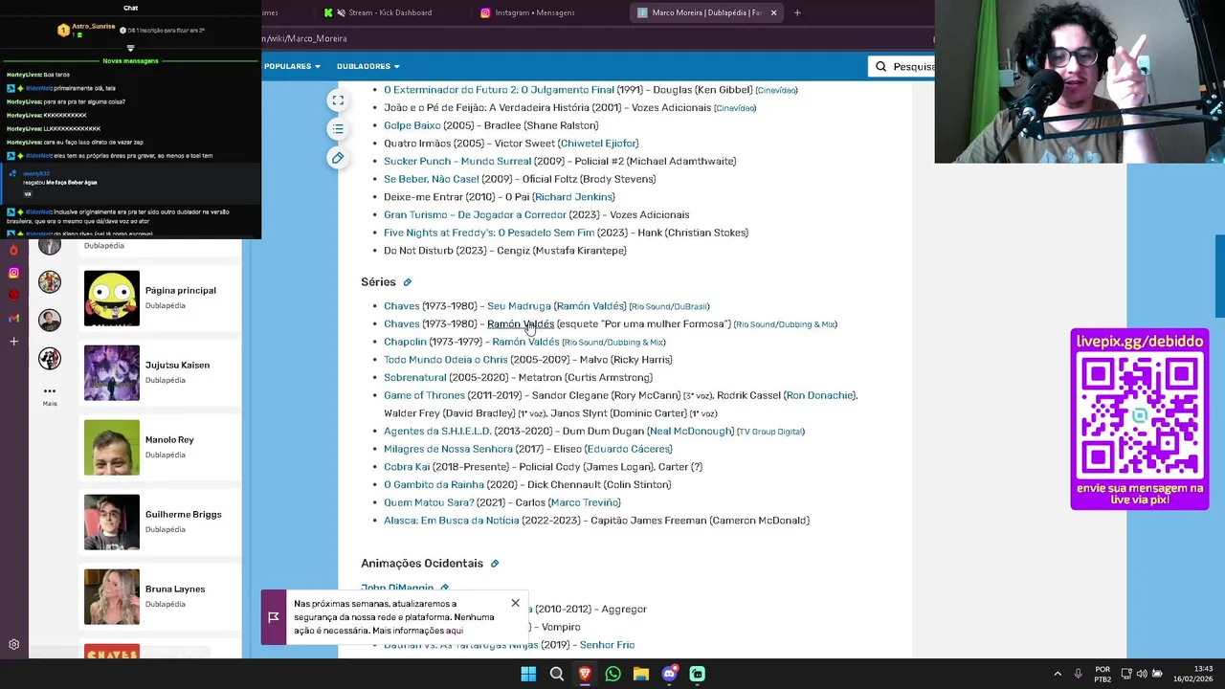Viewport: 1225px width, 689px height.
Task: Click the Chiwetel Ejiofor actor link
Action: (x=598, y=144)
